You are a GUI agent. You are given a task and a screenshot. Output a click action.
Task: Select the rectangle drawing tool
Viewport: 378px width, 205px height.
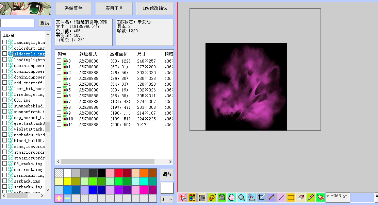pos(291,197)
